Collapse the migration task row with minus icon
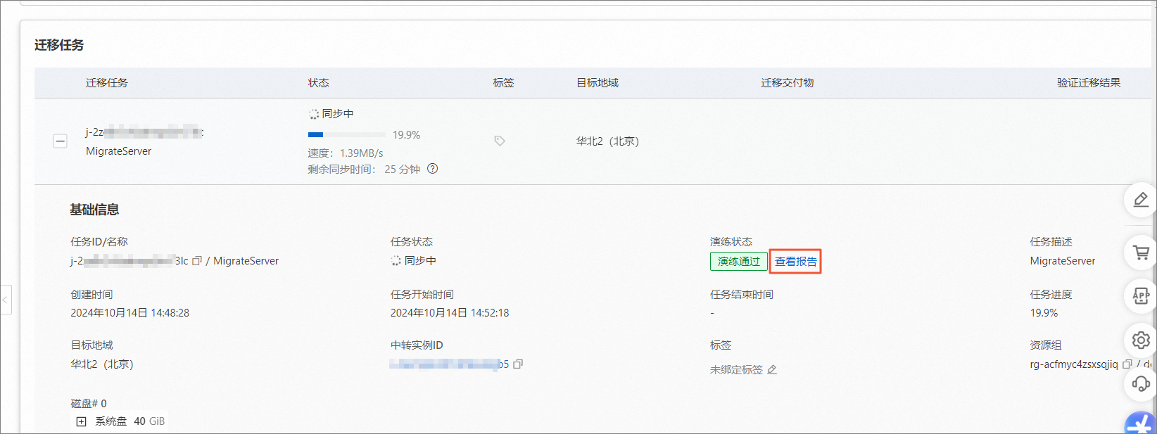Viewport: 1157px width, 434px height. pyautogui.click(x=61, y=141)
